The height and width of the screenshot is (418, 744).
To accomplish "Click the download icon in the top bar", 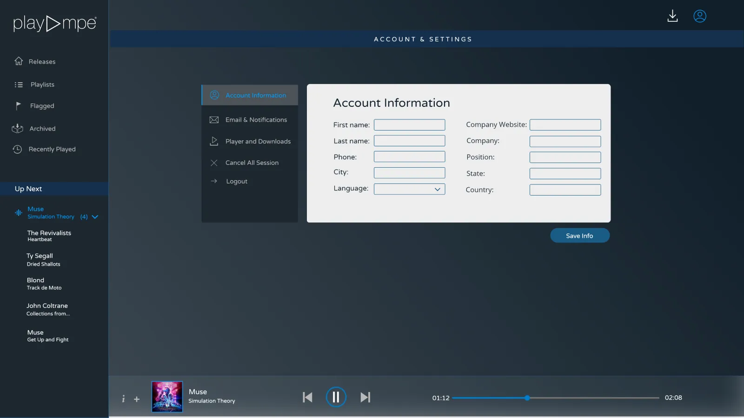I will [672, 15].
